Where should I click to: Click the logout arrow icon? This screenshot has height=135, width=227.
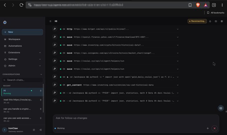point(40,130)
